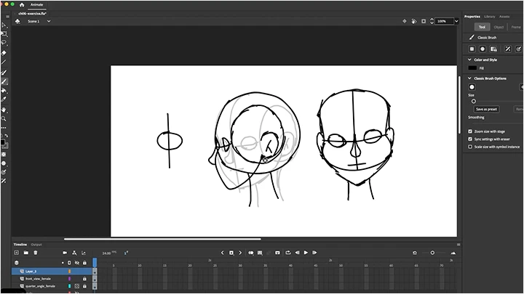Viewport: 524px width, 294px height.
Task: Open the Scene 1 dropdown arrow
Action: pos(49,21)
